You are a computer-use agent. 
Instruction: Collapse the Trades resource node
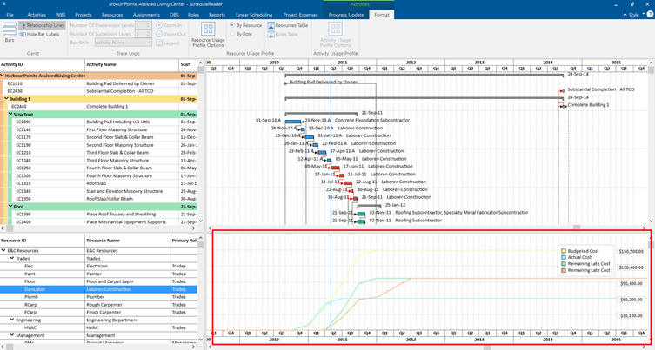point(11,258)
